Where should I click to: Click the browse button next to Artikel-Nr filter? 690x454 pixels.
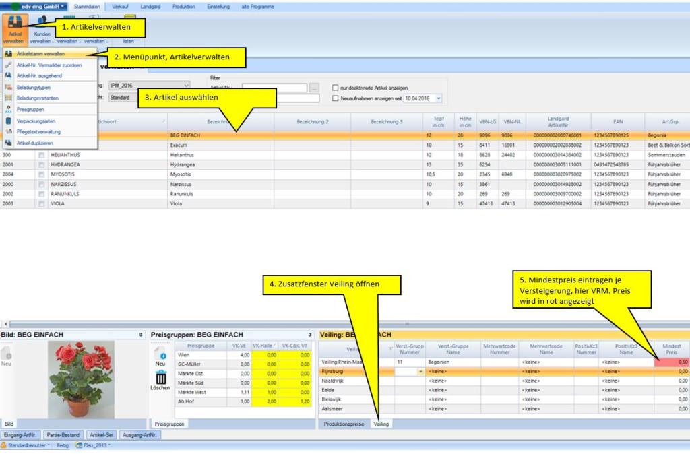[315, 87]
